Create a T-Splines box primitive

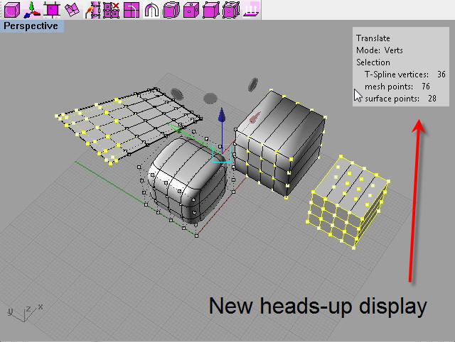pos(12,9)
